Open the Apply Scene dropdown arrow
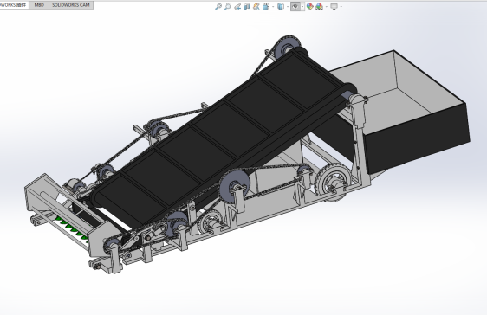Viewport: 487px width, 315px height. click(327, 7)
